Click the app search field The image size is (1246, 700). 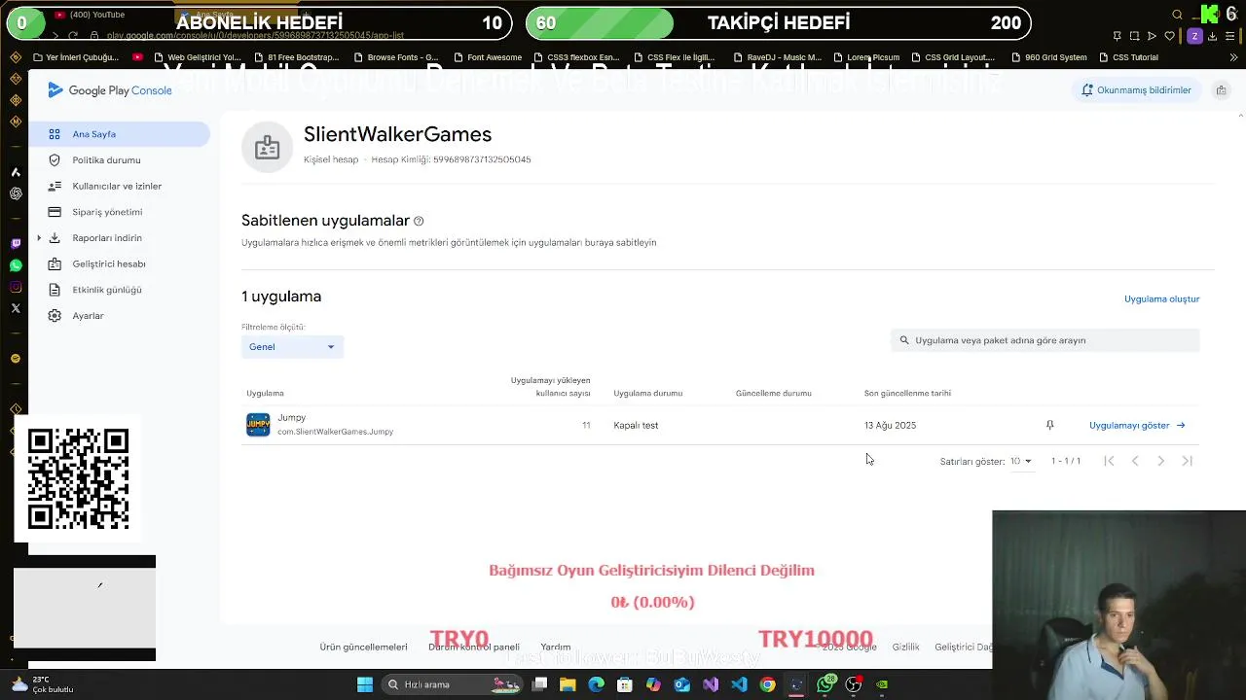point(1044,340)
